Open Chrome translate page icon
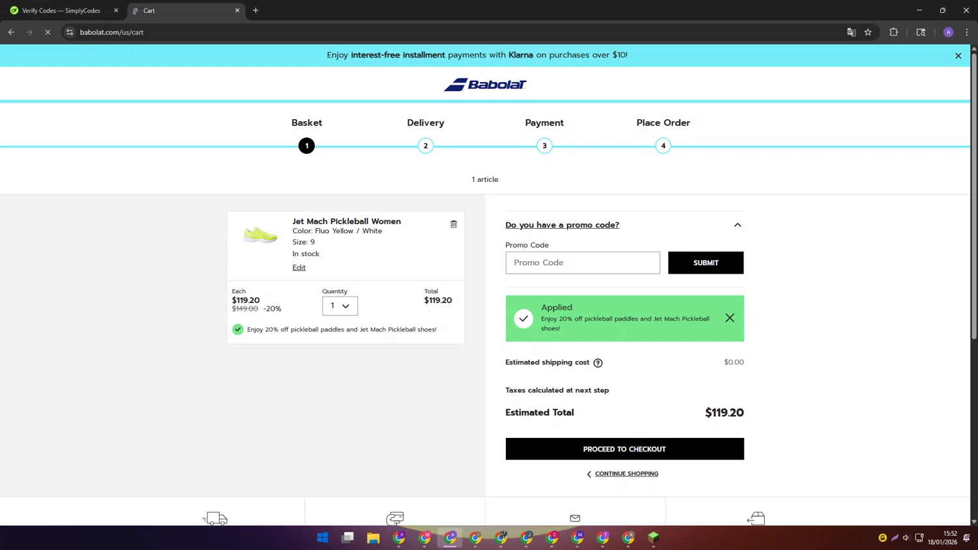 851,32
